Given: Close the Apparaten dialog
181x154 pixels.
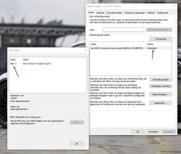Looking at the screenshot, I should tap(86, 50).
